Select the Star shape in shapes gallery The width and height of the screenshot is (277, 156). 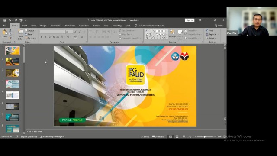pyautogui.click(x=164, y=38)
